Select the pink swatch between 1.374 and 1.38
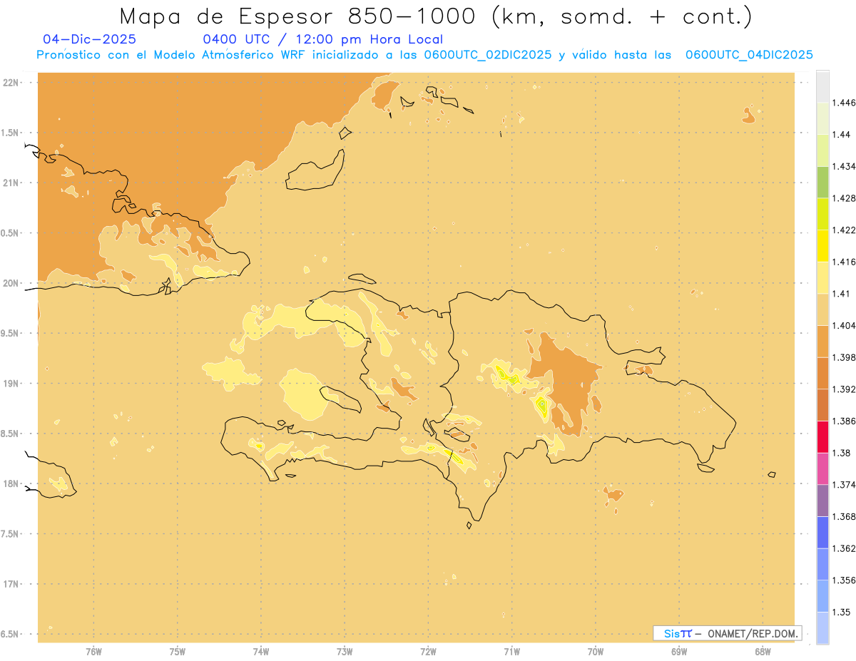Viewport: 856px width, 661px height. (822, 468)
